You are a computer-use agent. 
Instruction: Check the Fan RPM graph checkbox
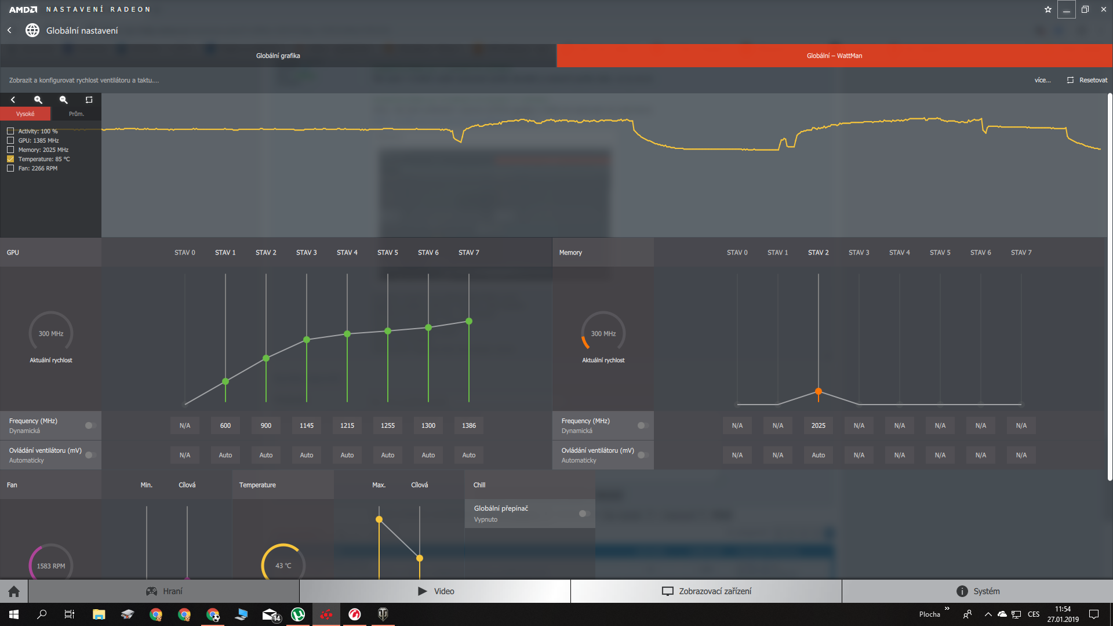10,168
